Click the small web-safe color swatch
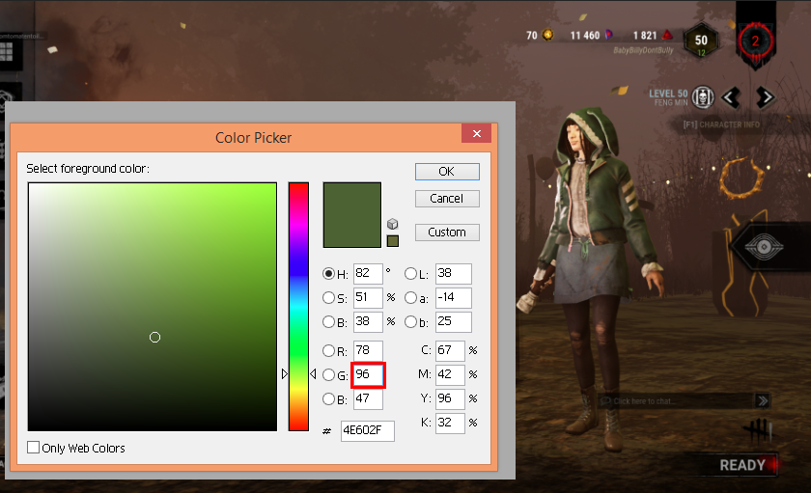 coord(393,241)
